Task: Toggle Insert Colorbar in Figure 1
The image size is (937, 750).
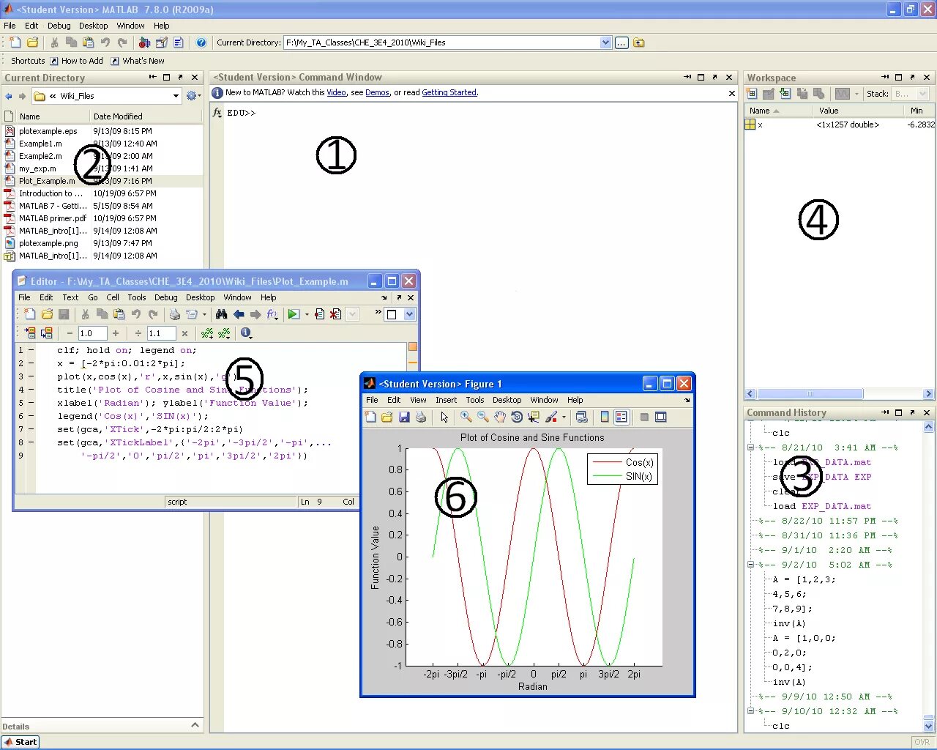Action: click(604, 417)
